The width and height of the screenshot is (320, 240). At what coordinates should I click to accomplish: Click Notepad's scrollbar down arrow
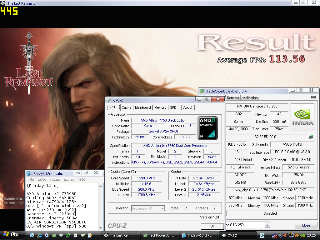pos(101,228)
